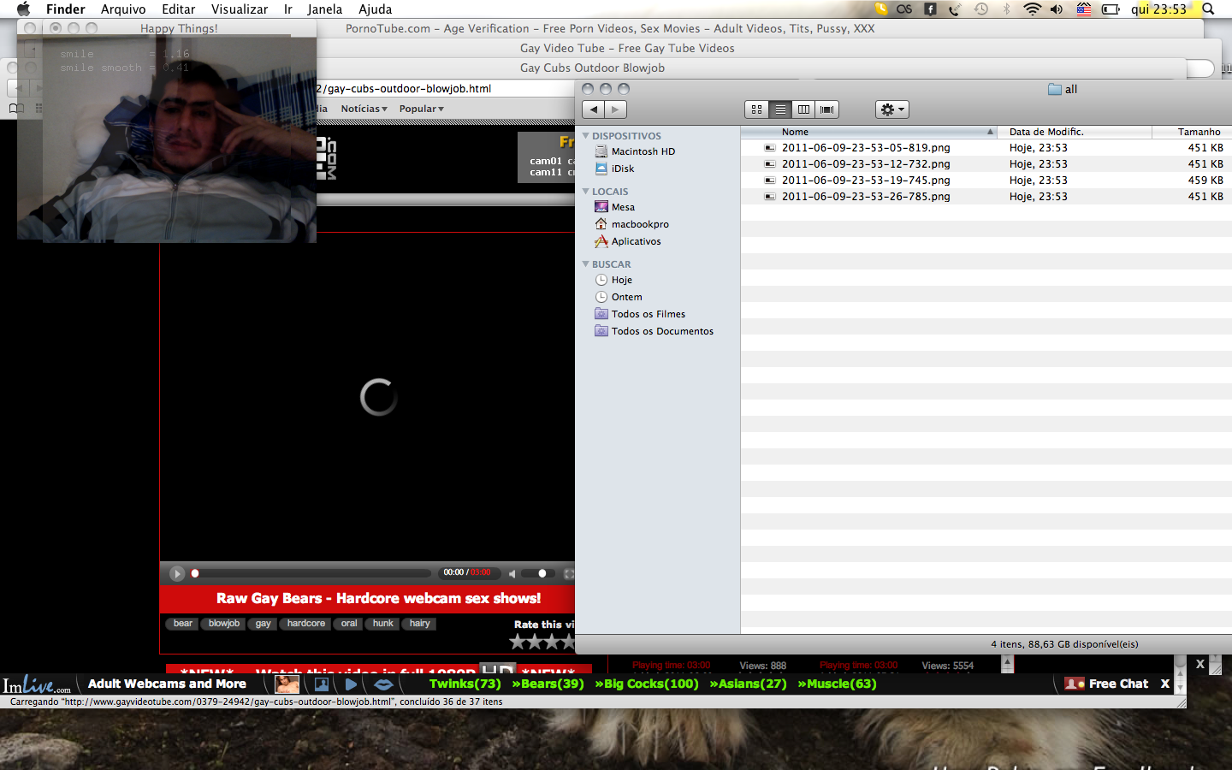
Task: Open the Time Machine menu bar icon
Action: 981,9
